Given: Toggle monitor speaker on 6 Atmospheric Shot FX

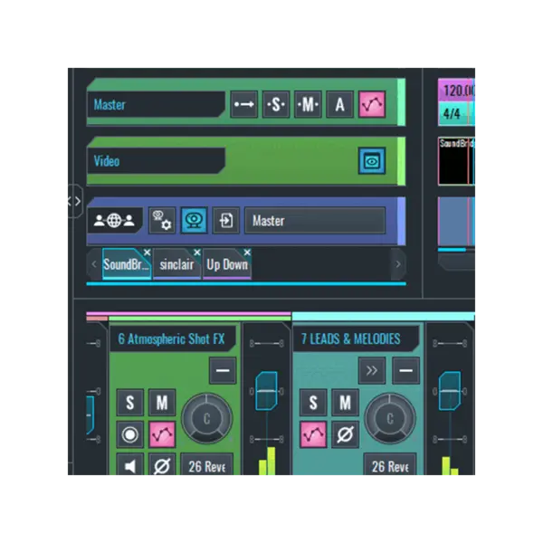Looking at the screenshot, I should (129, 465).
